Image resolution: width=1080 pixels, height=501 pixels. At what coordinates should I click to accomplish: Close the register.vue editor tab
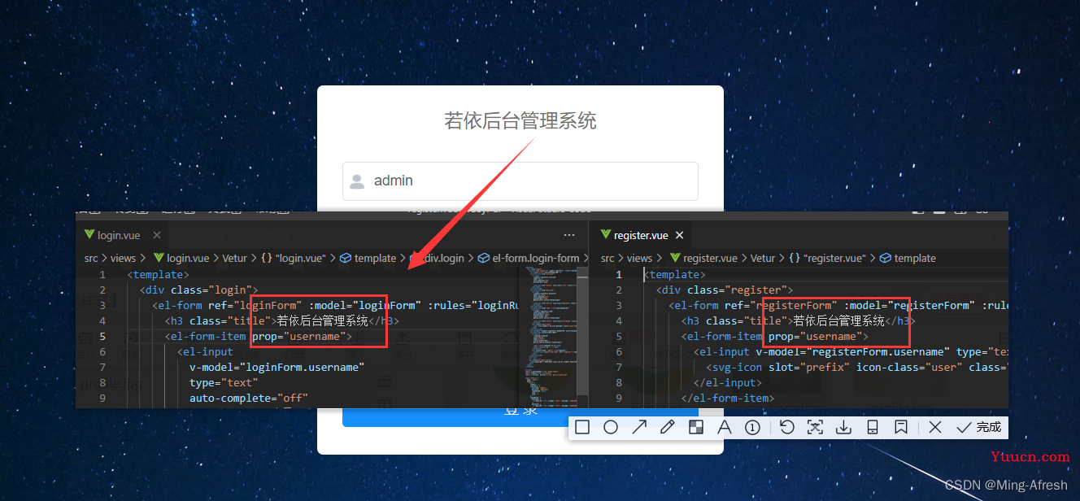coord(679,235)
